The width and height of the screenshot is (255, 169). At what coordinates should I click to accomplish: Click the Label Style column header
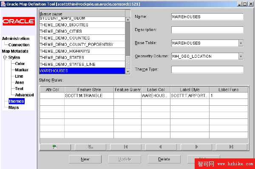190,90
